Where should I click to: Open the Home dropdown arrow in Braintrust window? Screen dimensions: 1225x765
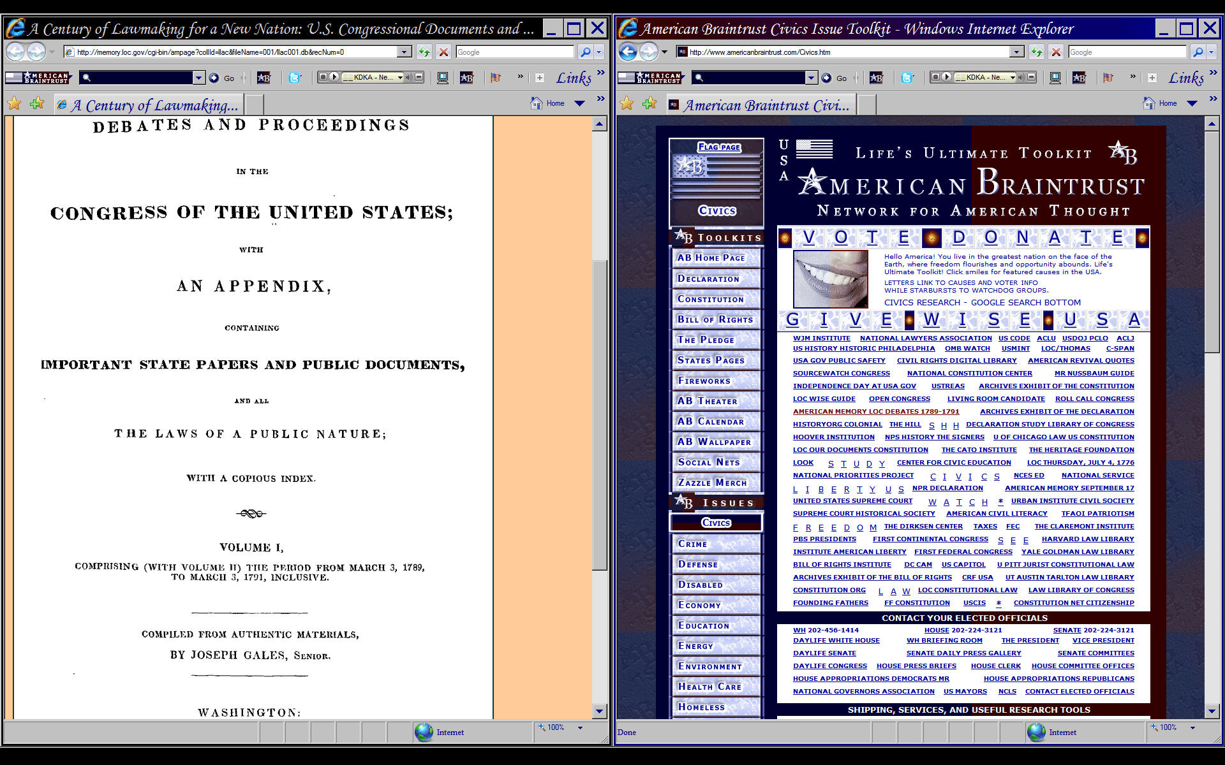pos(1192,103)
